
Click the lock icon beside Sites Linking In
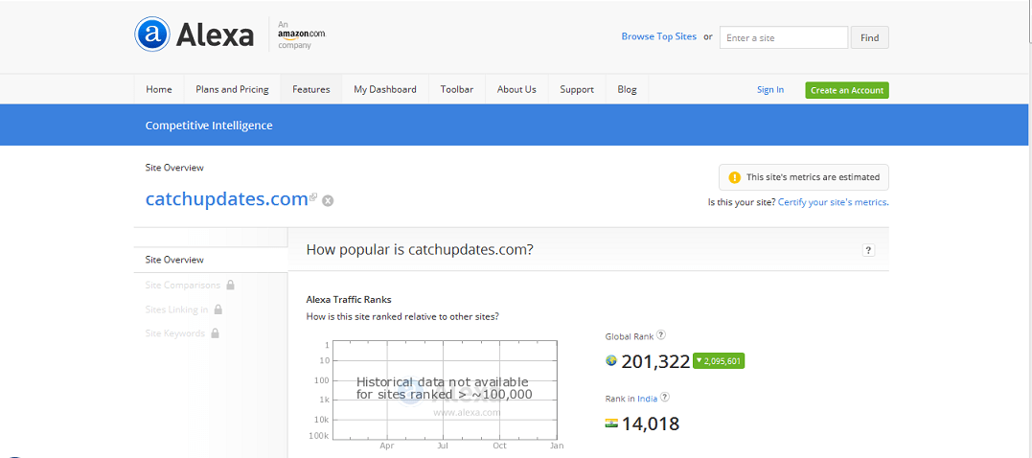pyautogui.click(x=218, y=309)
